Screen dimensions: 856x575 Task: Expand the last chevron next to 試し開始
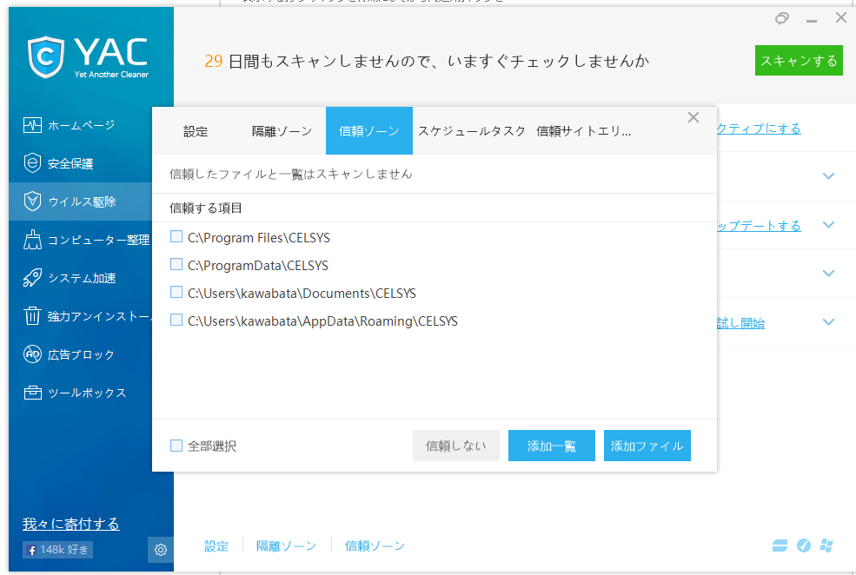[x=828, y=322]
